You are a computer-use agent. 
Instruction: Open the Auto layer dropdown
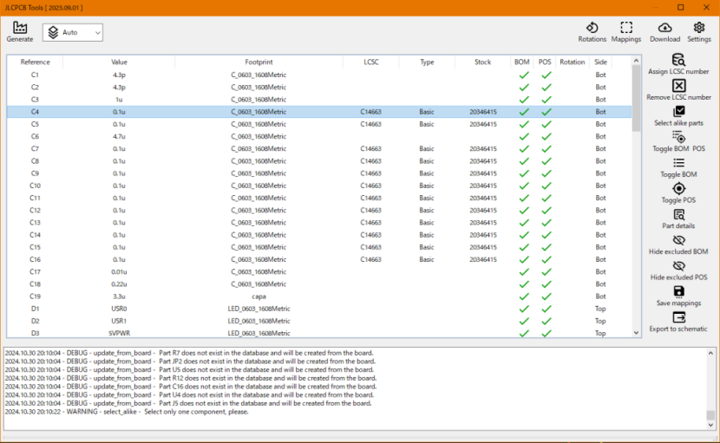tap(73, 33)
